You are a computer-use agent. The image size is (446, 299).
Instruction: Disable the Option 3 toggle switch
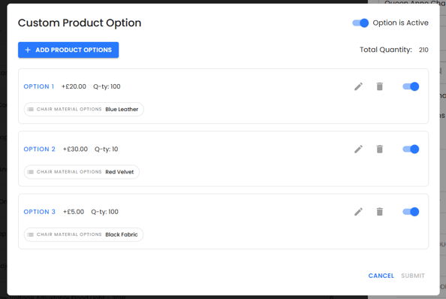point(411,212)
